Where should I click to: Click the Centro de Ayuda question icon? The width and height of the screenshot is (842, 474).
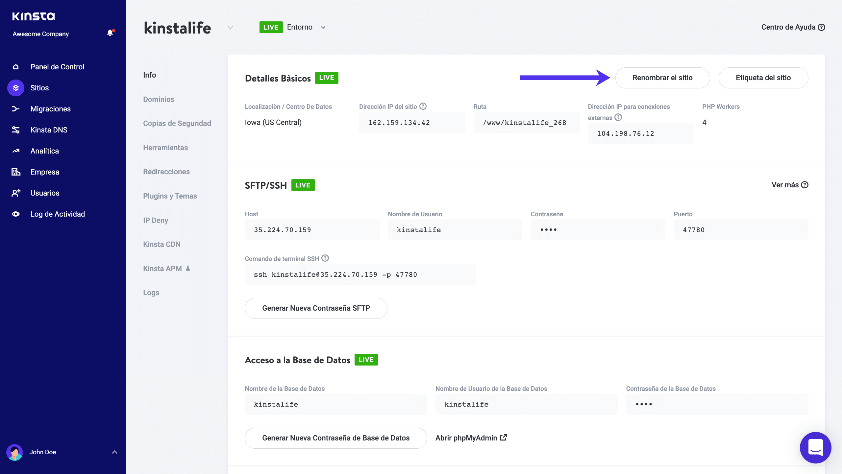click(x=822, y=27)
